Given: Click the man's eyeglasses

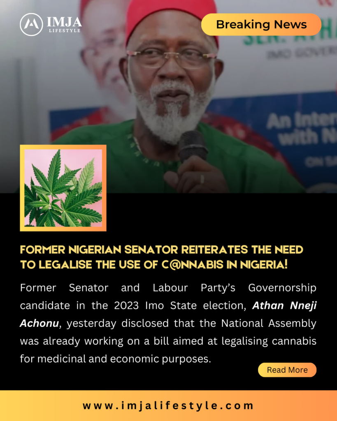Looking at the screenshot, I should (x=172, y=57).
